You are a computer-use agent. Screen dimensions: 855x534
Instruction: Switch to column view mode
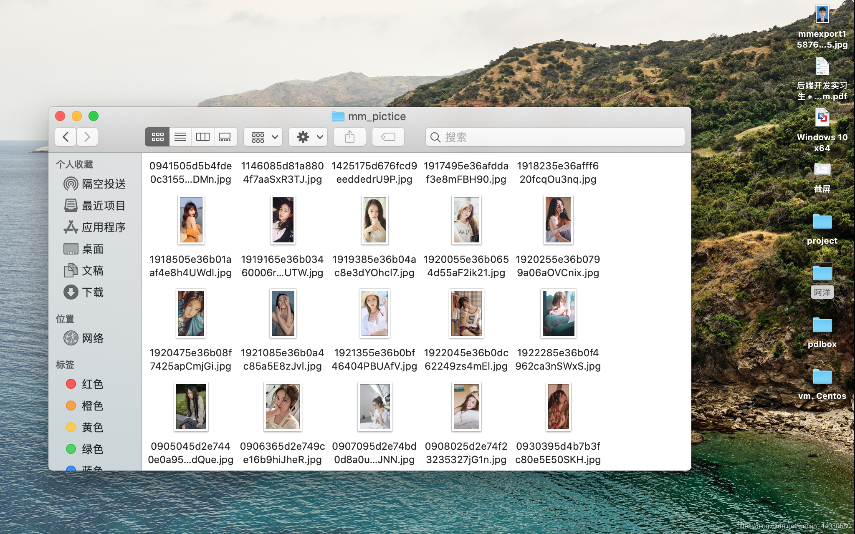point(203,137)
